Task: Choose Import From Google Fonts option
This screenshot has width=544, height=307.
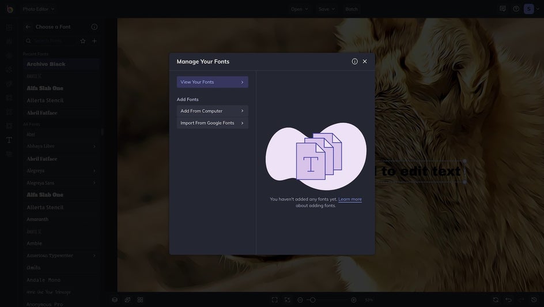Action: [212, 123]
